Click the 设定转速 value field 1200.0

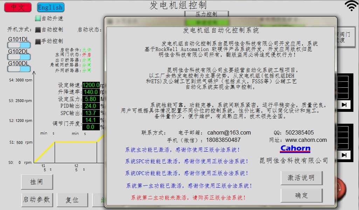point(91,85)
